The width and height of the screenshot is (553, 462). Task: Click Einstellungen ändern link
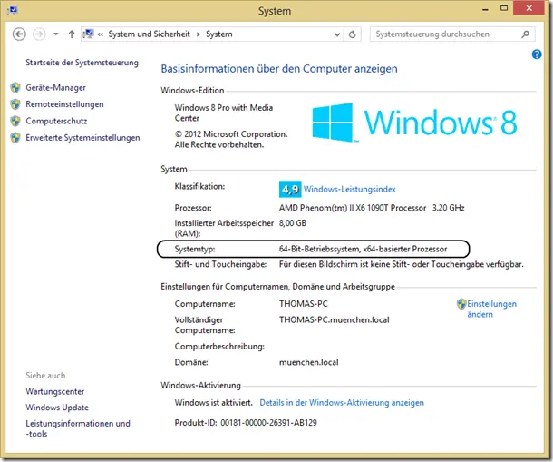(491, 310)
